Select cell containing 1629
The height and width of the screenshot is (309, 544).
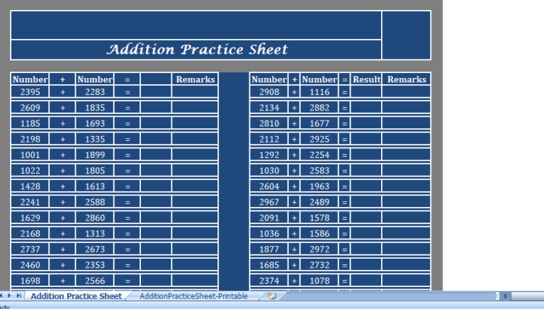pyautogui.click(x=30, y=218)
